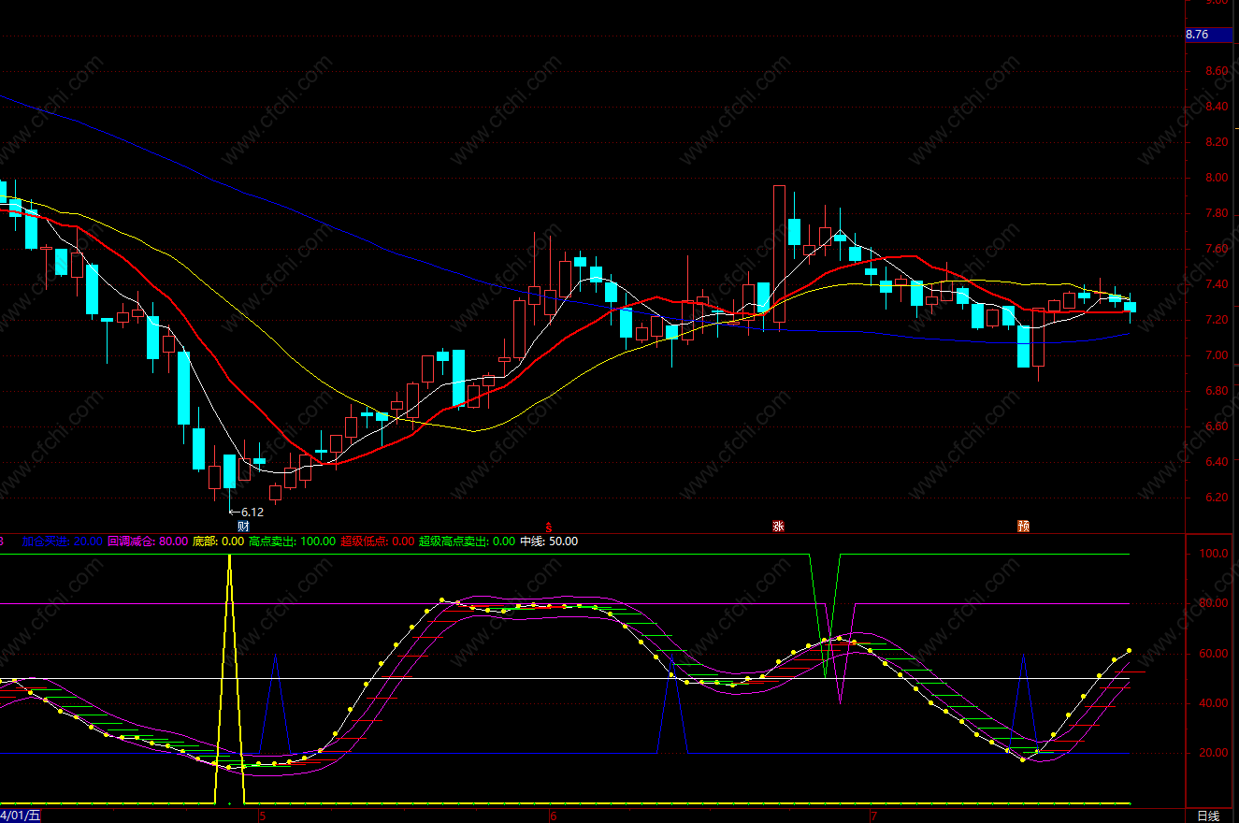Open the 日线 period selector
1239x823 pixels.
click(x=1208, y=816)
